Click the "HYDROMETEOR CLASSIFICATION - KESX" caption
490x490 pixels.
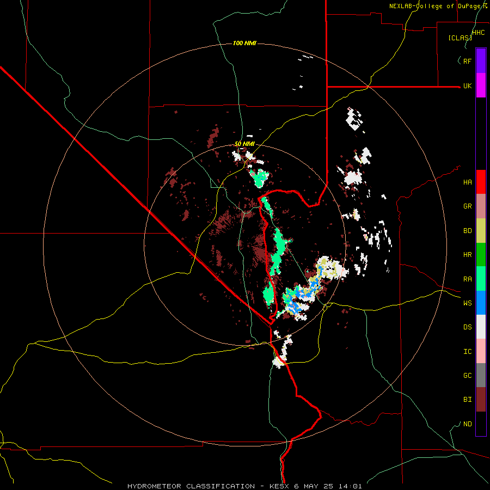[210, 486]
